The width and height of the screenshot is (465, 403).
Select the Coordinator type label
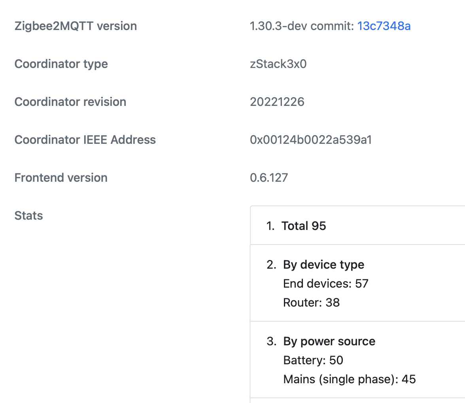pos(61,64)
